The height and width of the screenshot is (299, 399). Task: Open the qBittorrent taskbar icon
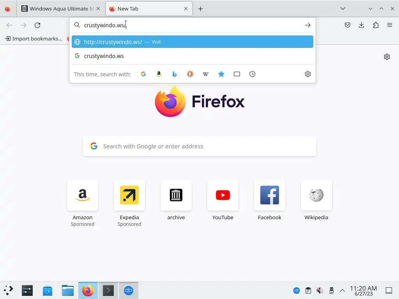point(129,290)
